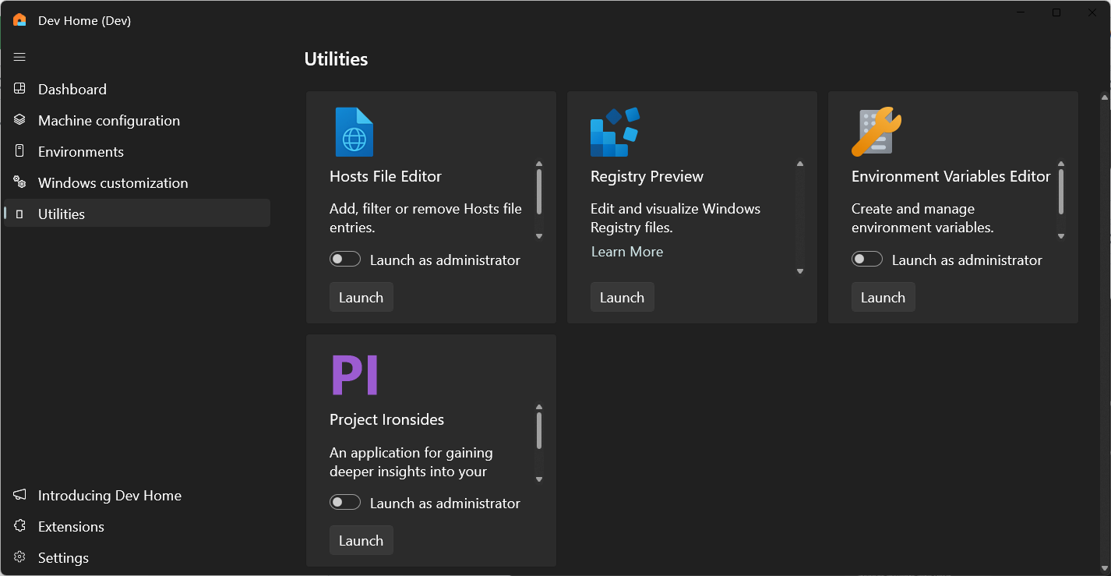Follow the Learn More link in Registry Preview
This screenshot has height=576, width=1111.
(x=627, y=252)
